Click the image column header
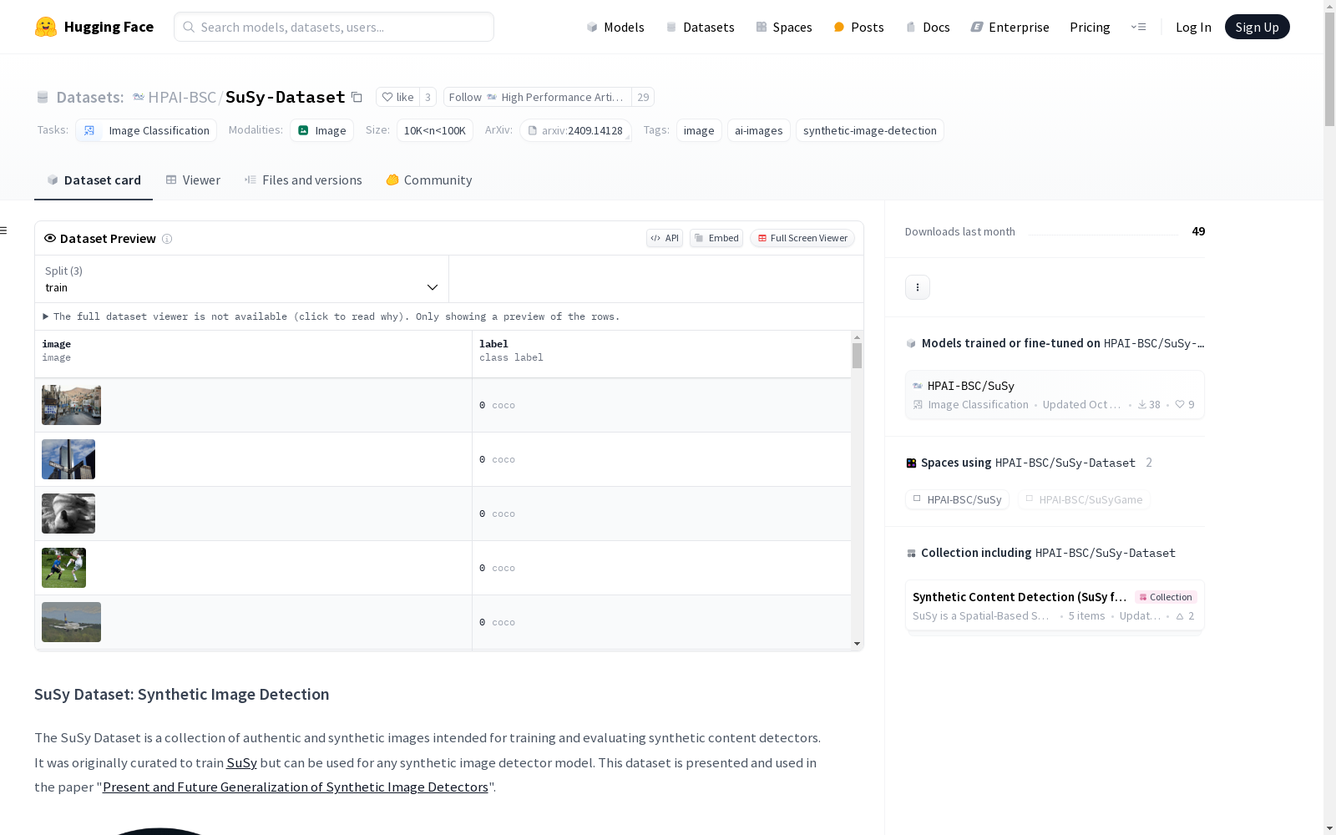The width and height of the screenshot is (1336, 835). [254, 354]
